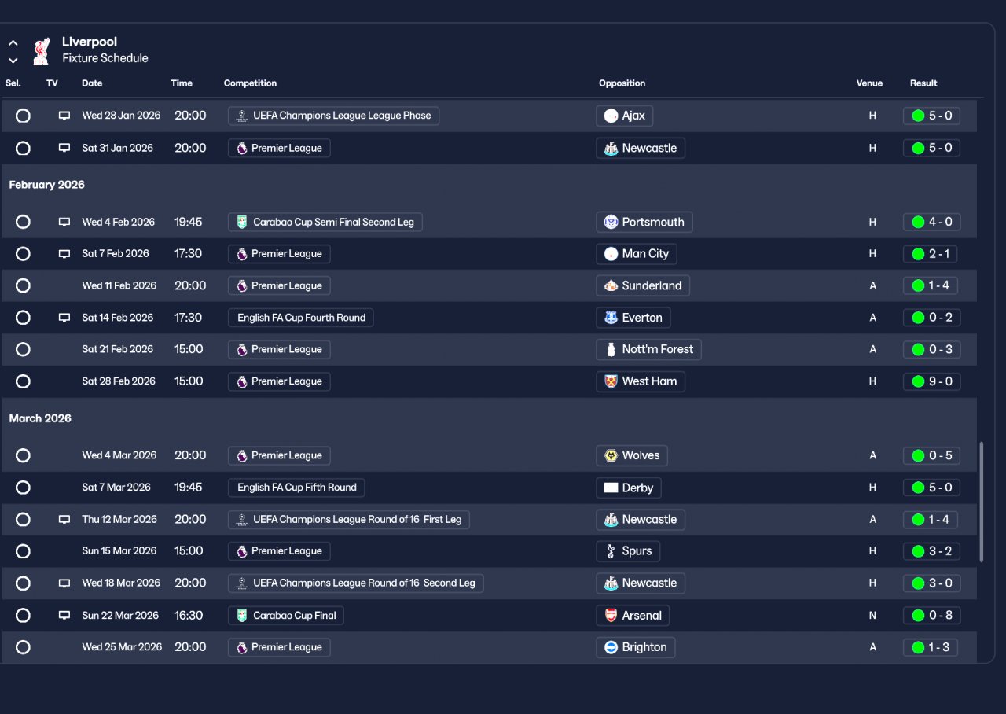This screenshot has height=714, width=1006.
Task: Click the Ajax club badge
Action: tap(611, 116)
